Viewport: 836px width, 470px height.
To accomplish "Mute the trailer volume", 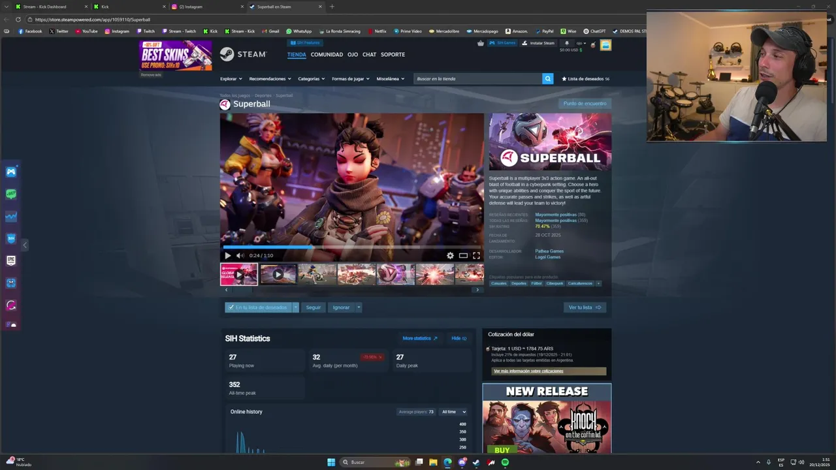I will pos(240,256).
